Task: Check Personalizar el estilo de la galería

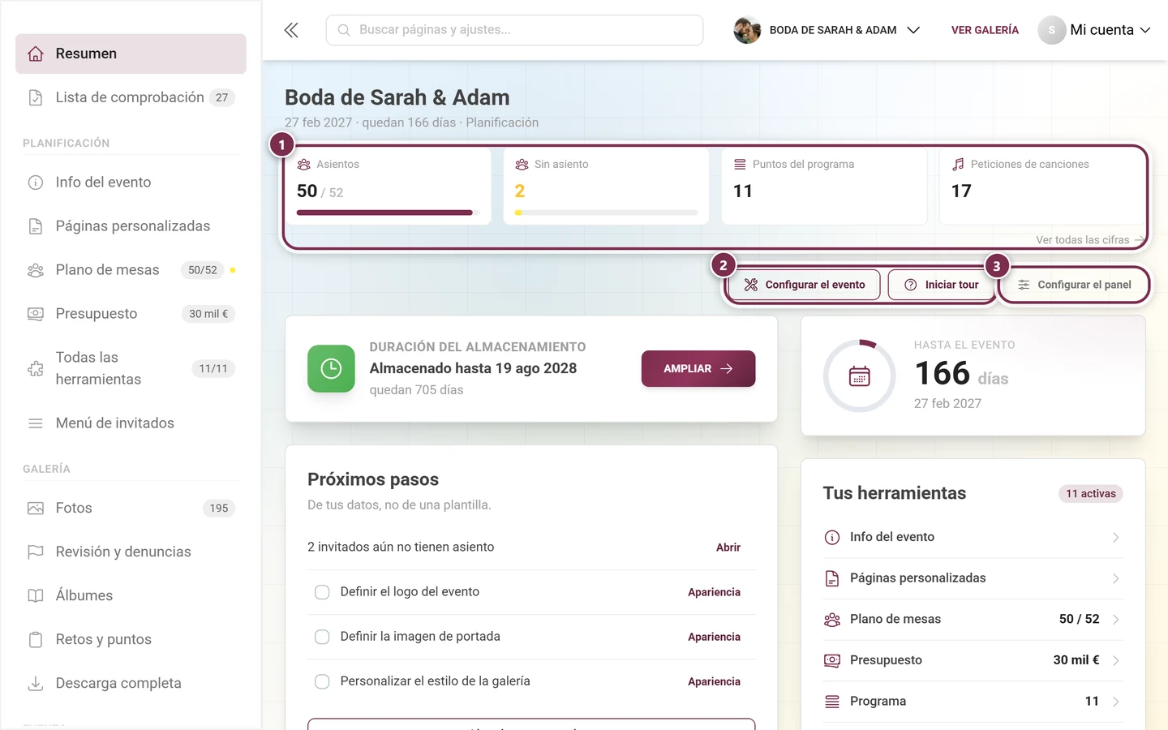Action: coord(322,681)
